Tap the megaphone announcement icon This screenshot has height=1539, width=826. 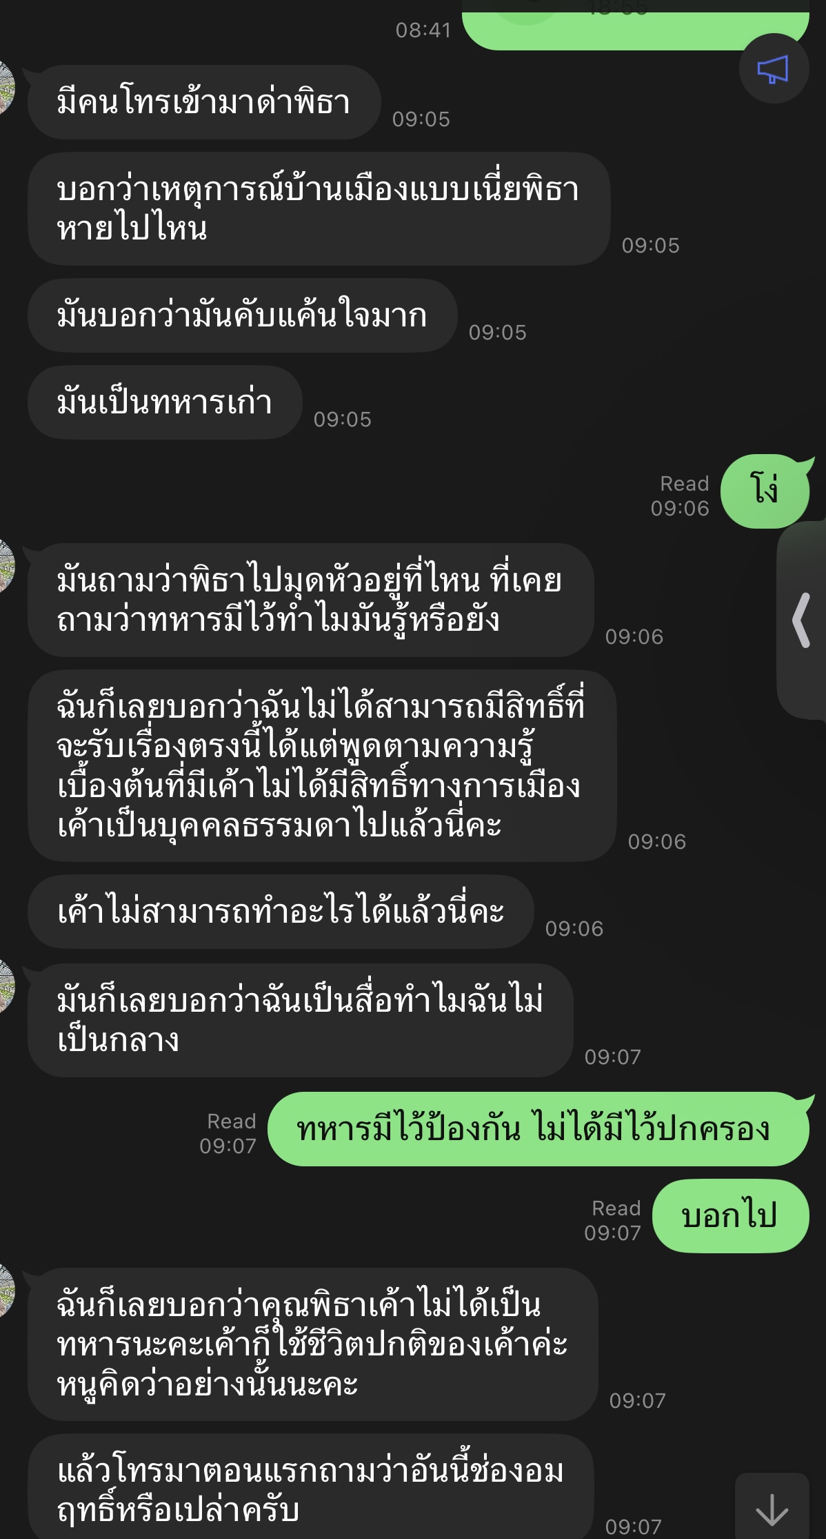click(x=774, y=69)
